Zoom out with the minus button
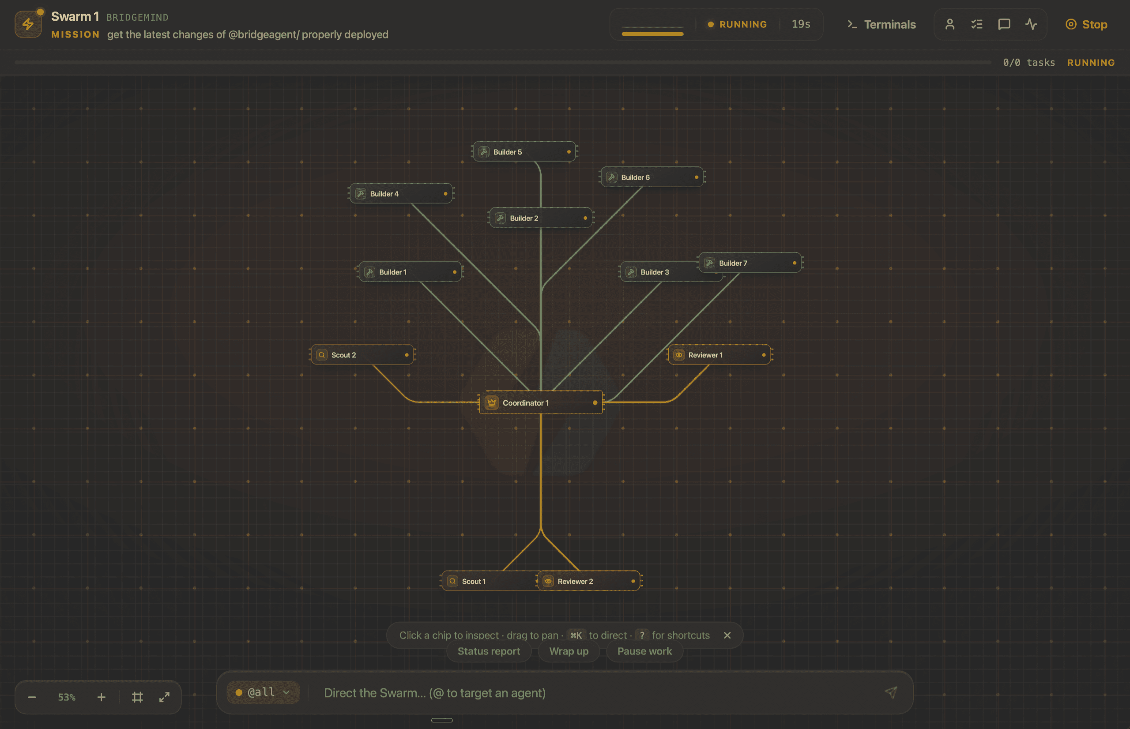This screenshot has height=729, width=1130. pos(32,697)
